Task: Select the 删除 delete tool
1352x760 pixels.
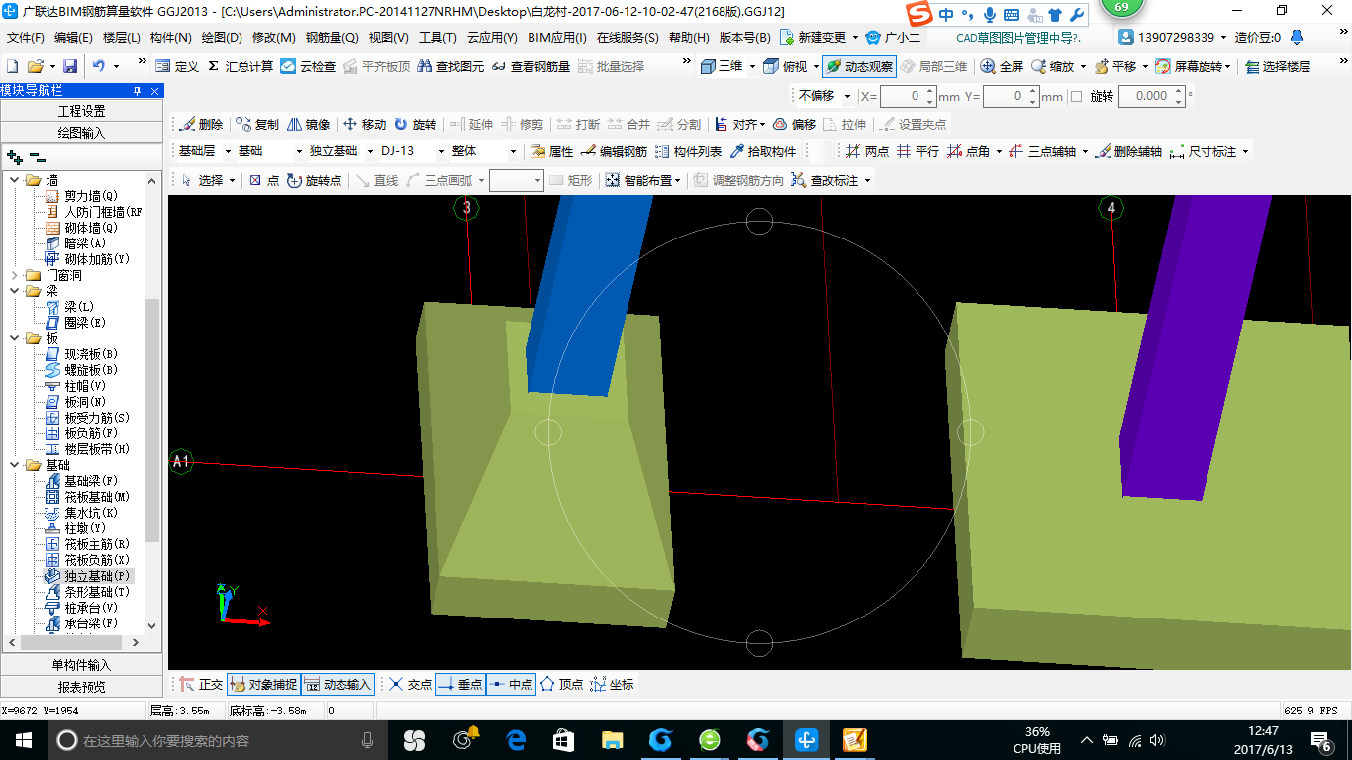Action: (202, 124)
